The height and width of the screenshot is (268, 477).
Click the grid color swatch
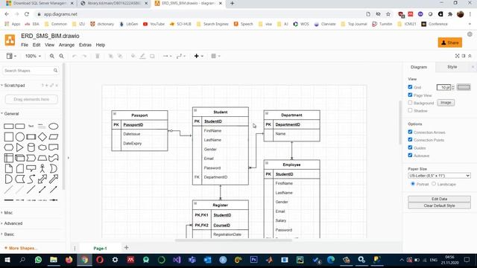point(464,88)
